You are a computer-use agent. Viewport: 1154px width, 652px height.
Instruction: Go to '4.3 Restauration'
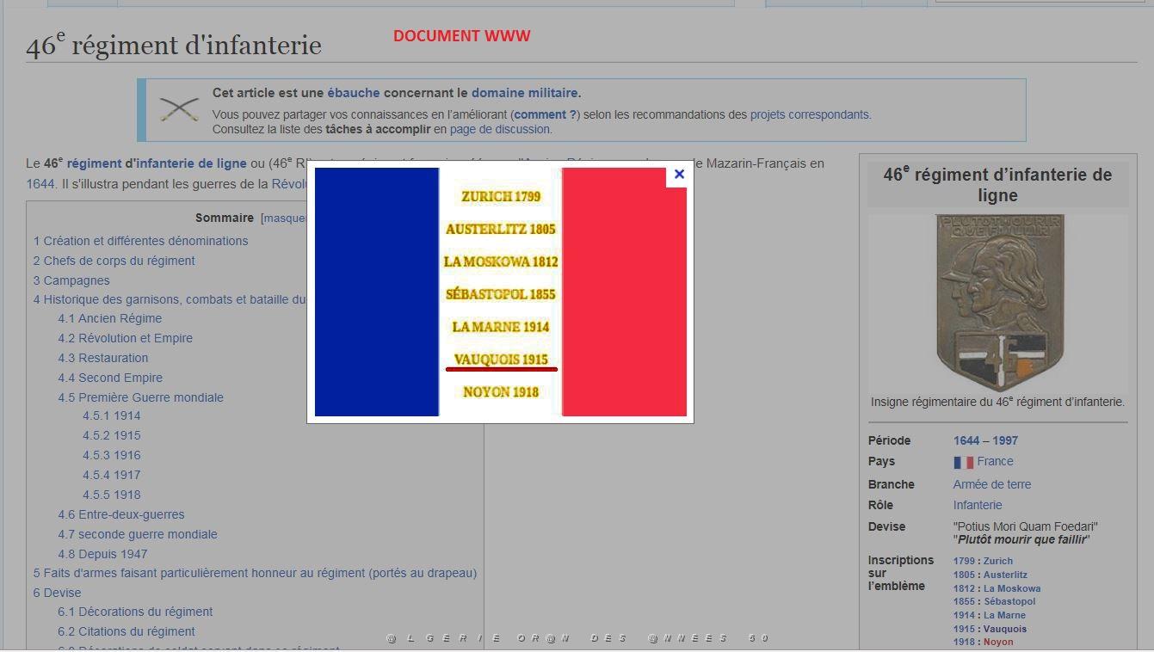[x=103, y=358]
